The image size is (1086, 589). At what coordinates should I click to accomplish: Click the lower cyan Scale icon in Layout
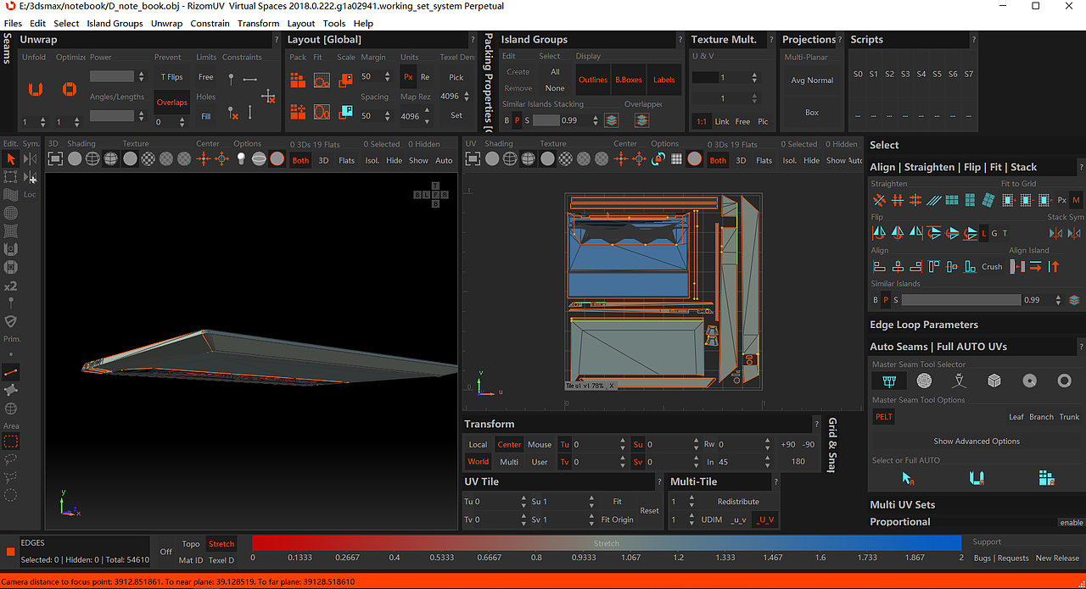(345, 111)
